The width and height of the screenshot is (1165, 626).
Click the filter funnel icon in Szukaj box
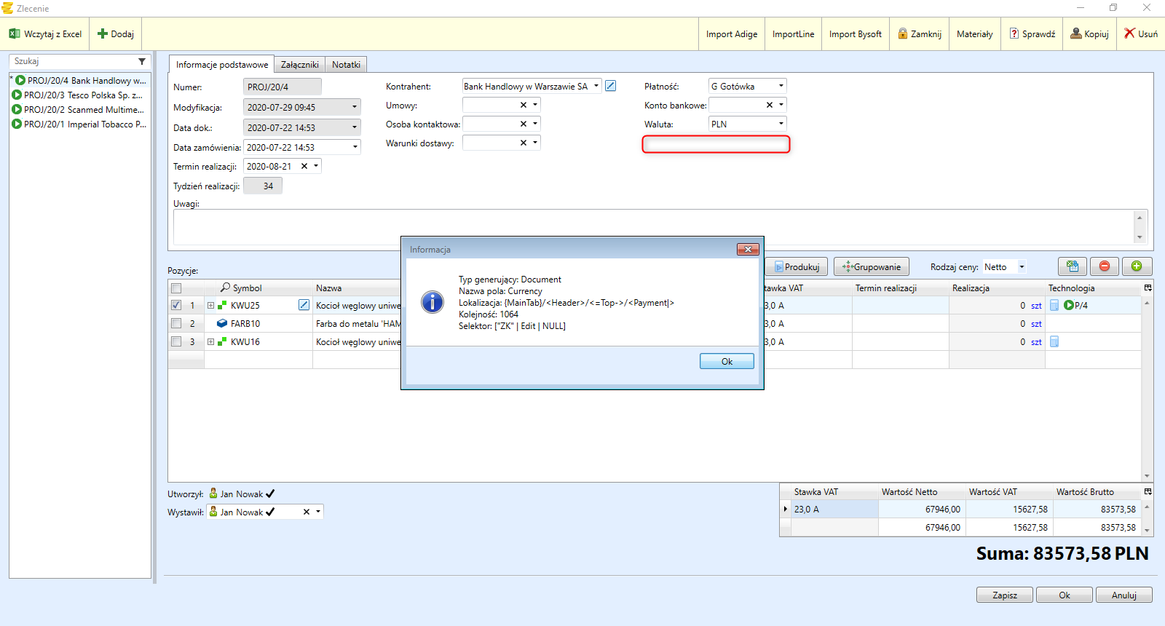[142, 61]
